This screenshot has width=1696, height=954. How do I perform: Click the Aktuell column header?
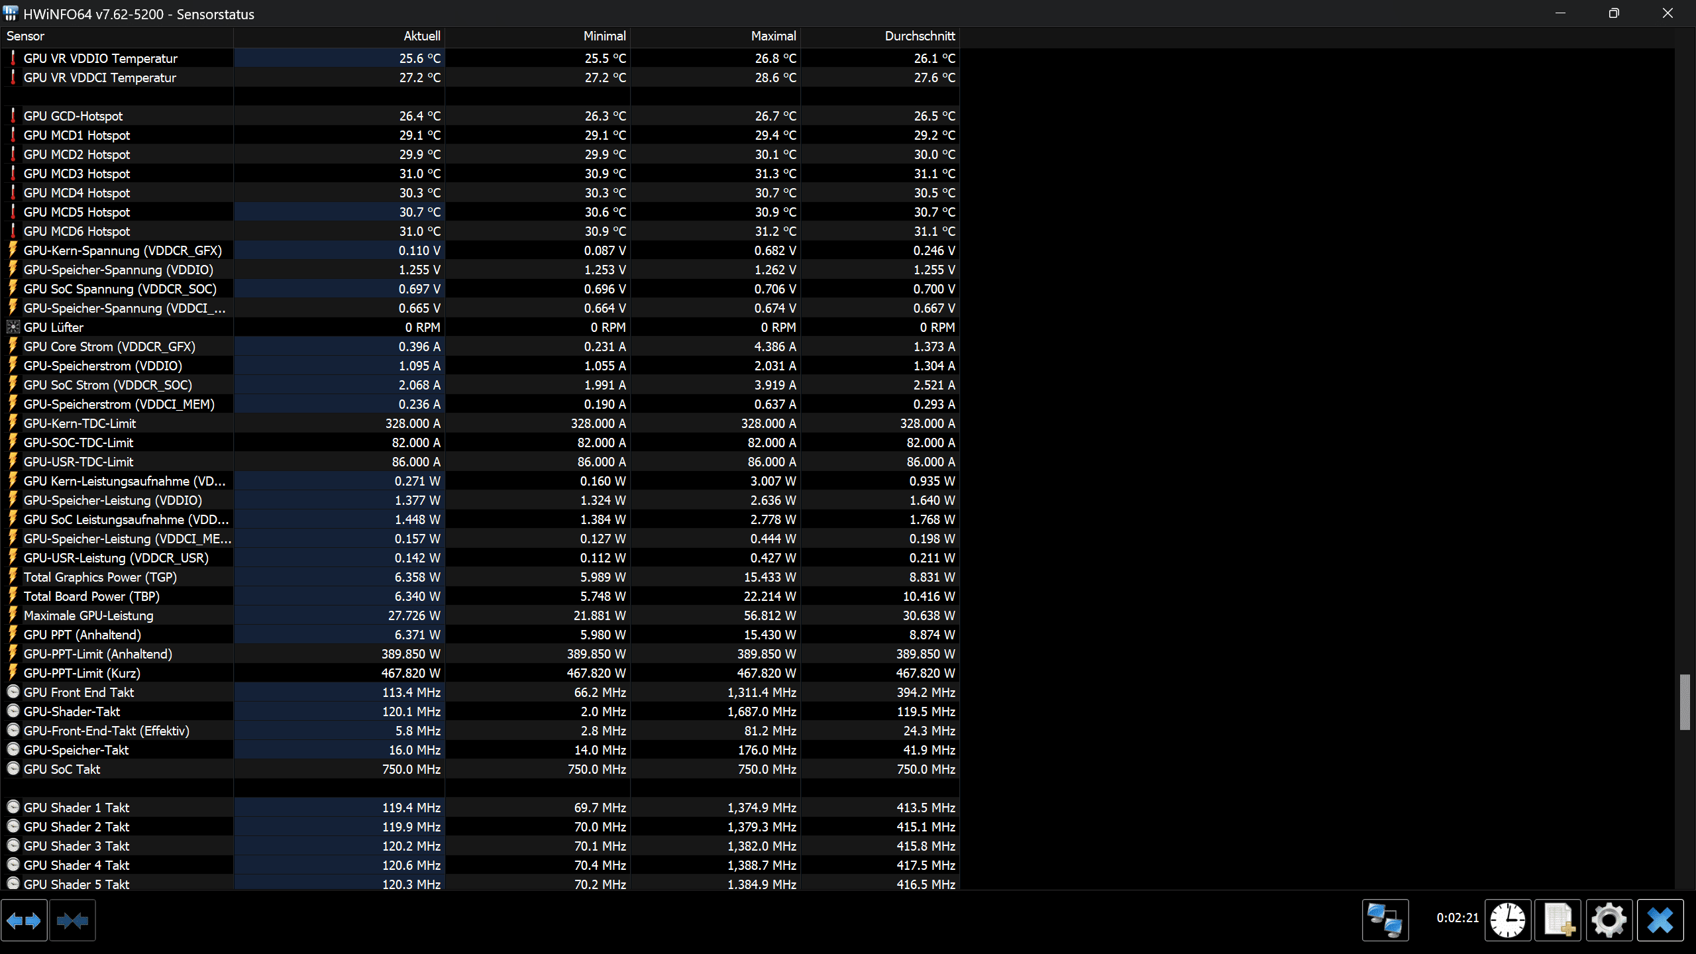coord(421,36)
